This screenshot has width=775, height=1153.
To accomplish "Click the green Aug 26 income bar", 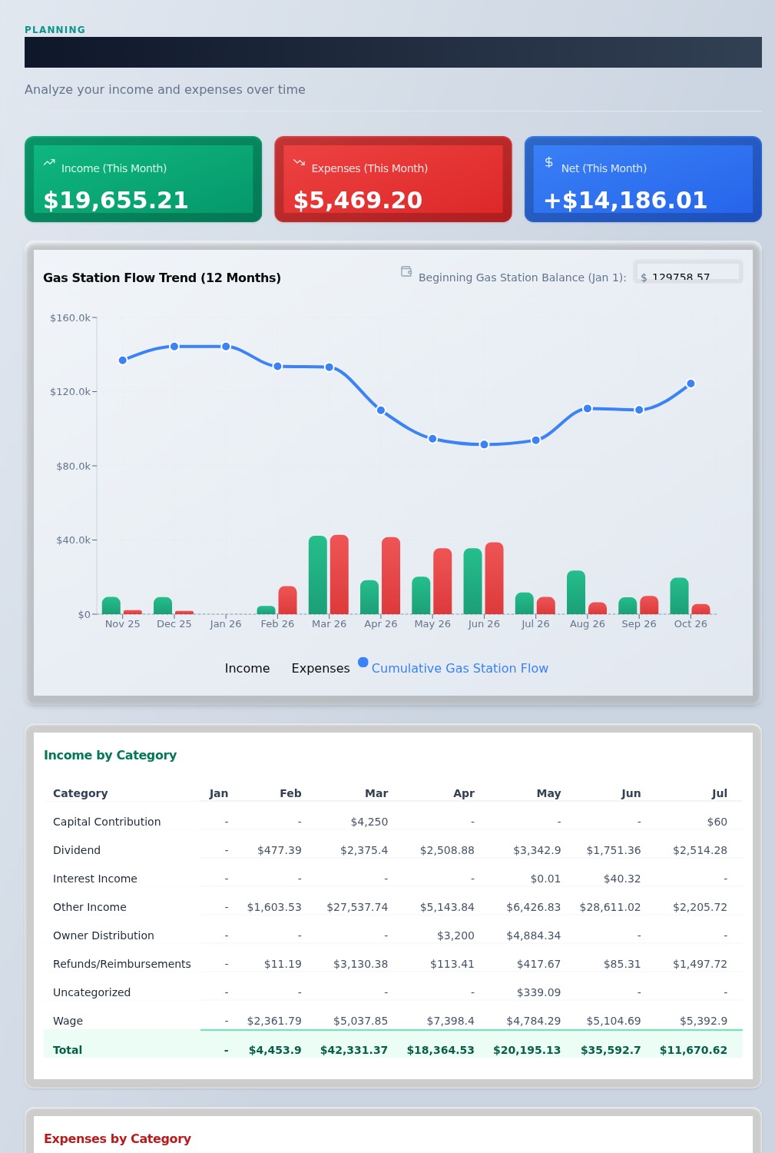I will point(576,593).
